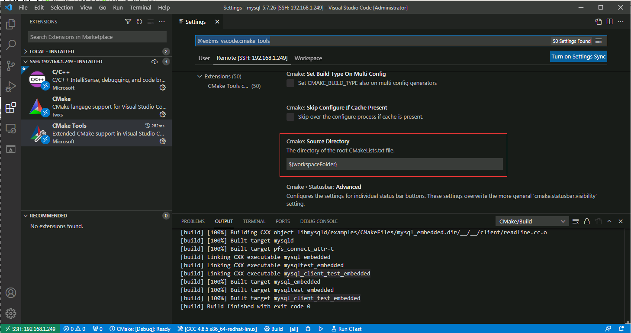Open the Run and Debug view
This screenshot has height=333, width=631.
pos(11,87)
